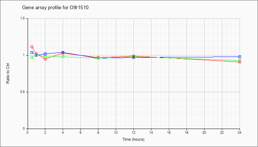258x147 pixels.
Task: Click the green data marker at 0.5 hours
Action: (32, 57)
